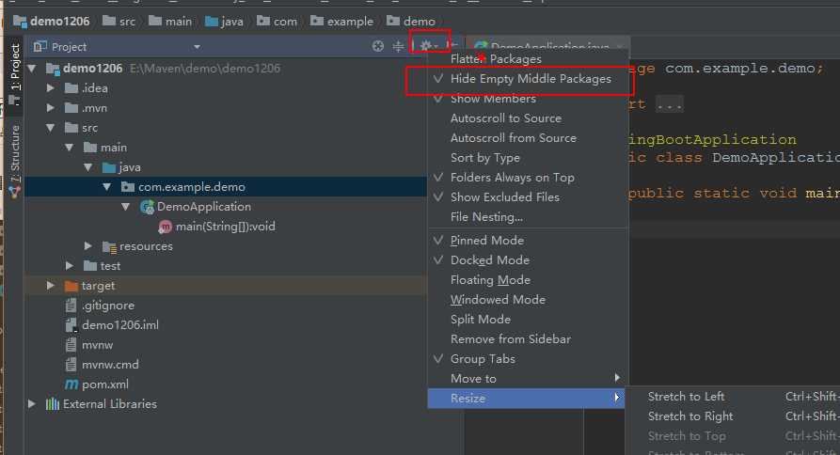
Task: Collapse the java folder arrow
Action: (87, 167)
